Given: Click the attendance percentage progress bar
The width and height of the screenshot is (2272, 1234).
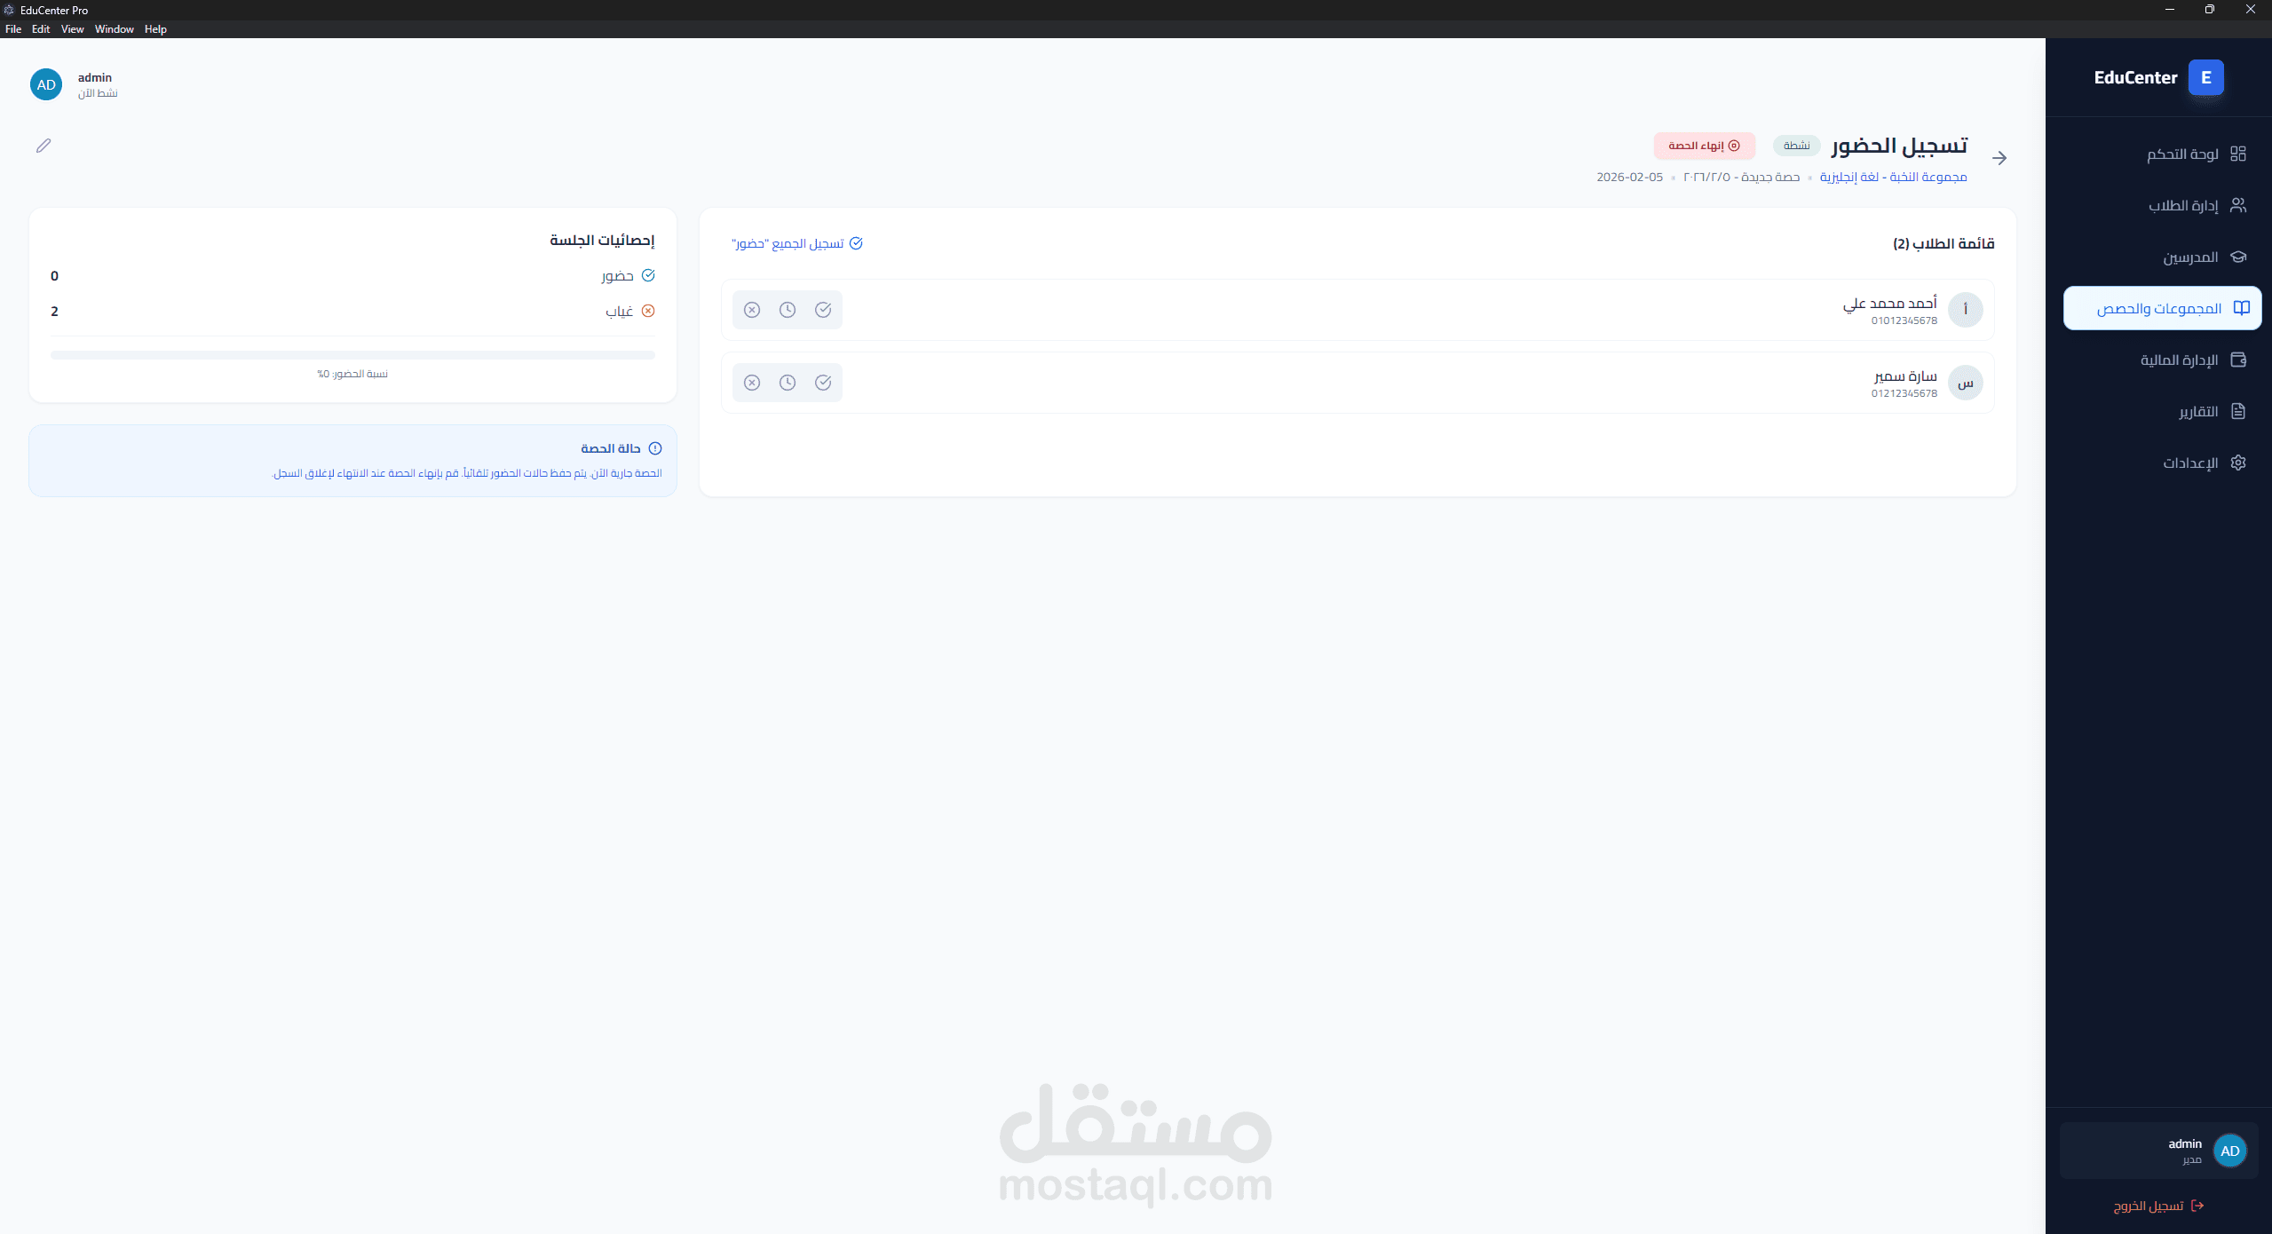Looking at the screenshot, I should [x=352, y=355].
